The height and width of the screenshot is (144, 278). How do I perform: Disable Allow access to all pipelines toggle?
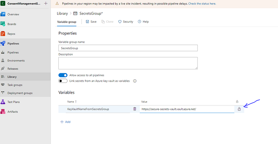(63, 75)
